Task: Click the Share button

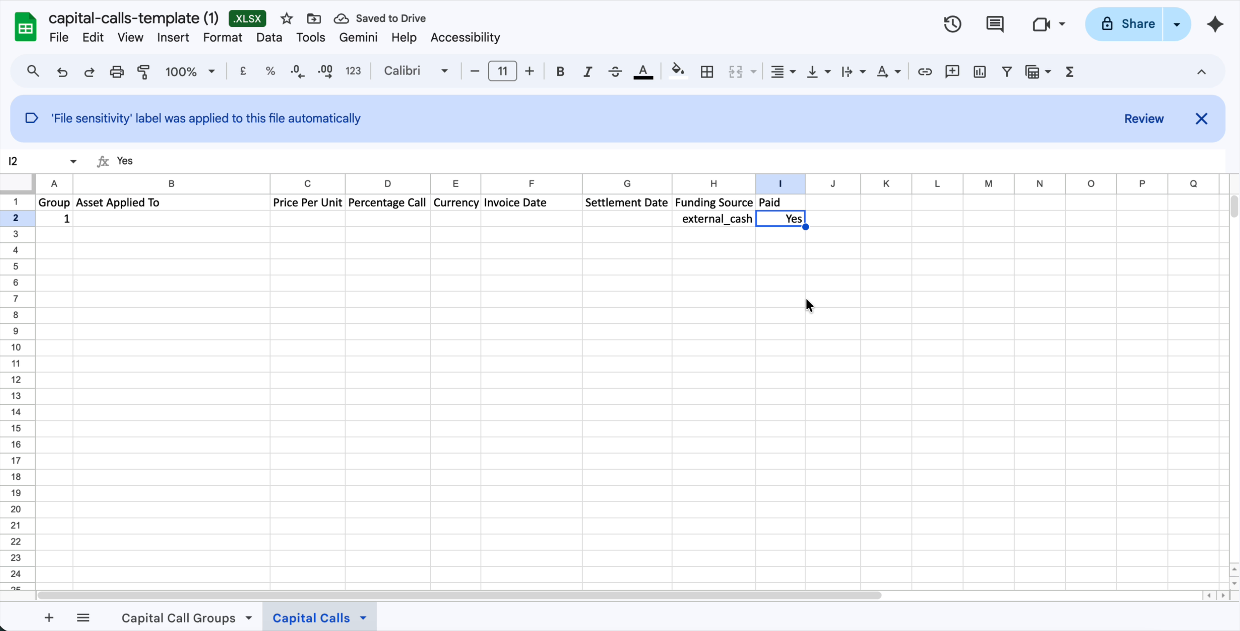Action: point(1124,24)
